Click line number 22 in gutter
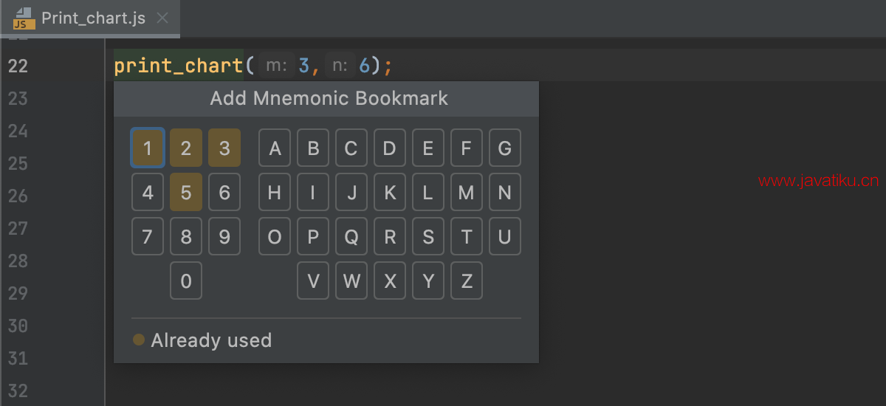Viewport: 886px width, 406px height. 18,66
